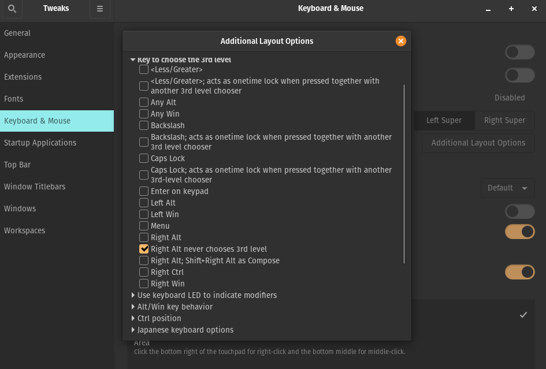Switch to Startup Applications in sidebar
The width and height of the screenshot is (546, 369).
[x=40, y=143]
